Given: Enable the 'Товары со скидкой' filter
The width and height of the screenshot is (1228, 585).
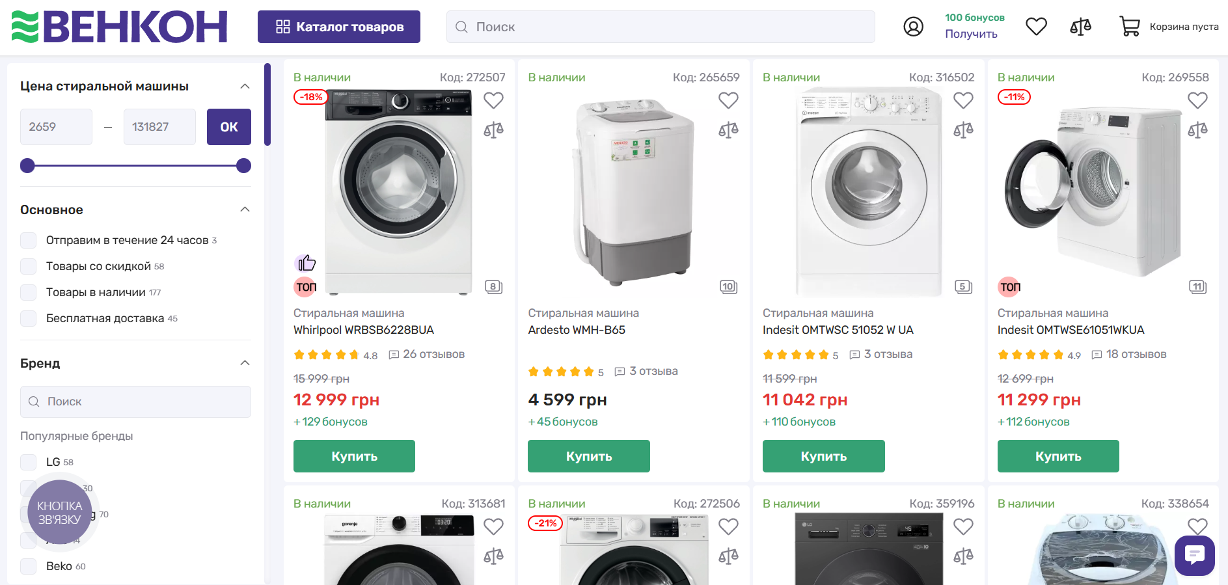Looking at the screenshot, I should pos(28,266).
